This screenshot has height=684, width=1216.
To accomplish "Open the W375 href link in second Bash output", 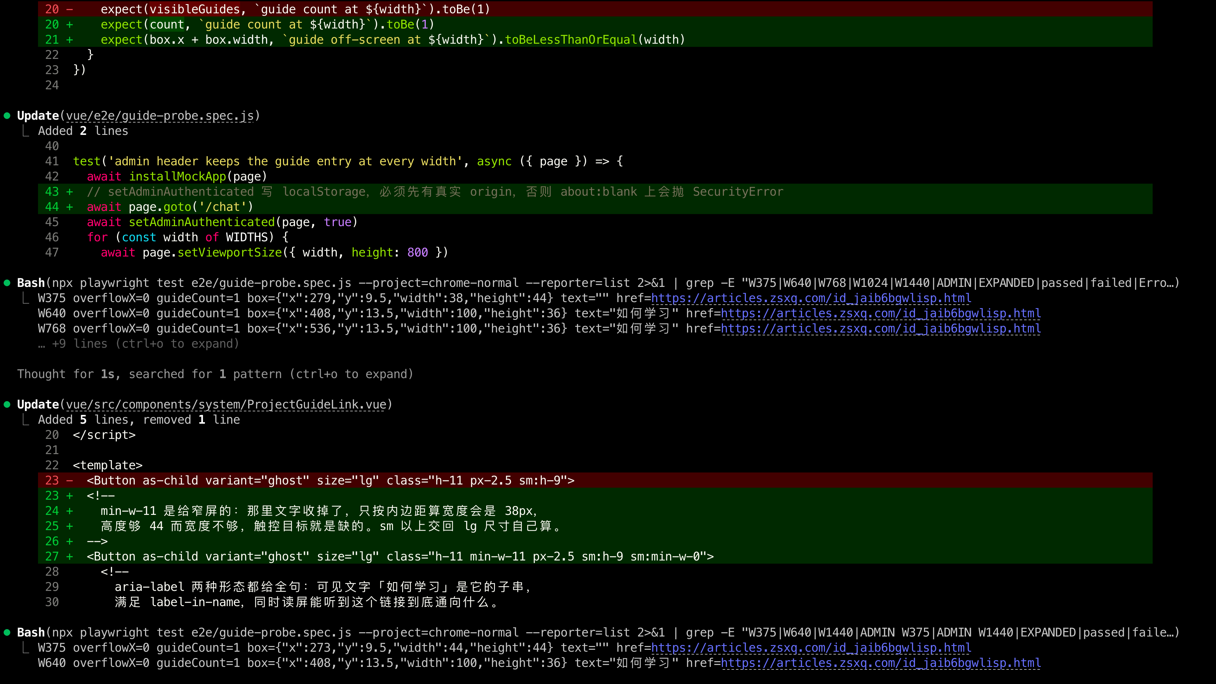I will point(811,648).
